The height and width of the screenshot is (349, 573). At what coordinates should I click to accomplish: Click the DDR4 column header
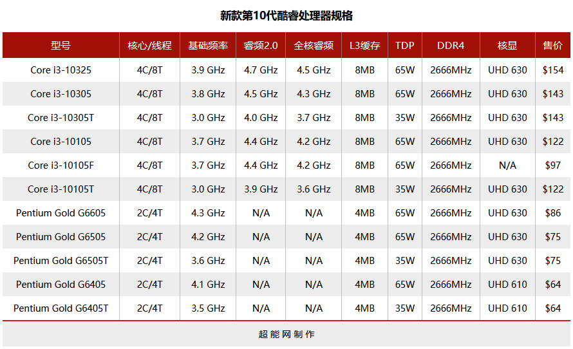[x=451, y=45]
